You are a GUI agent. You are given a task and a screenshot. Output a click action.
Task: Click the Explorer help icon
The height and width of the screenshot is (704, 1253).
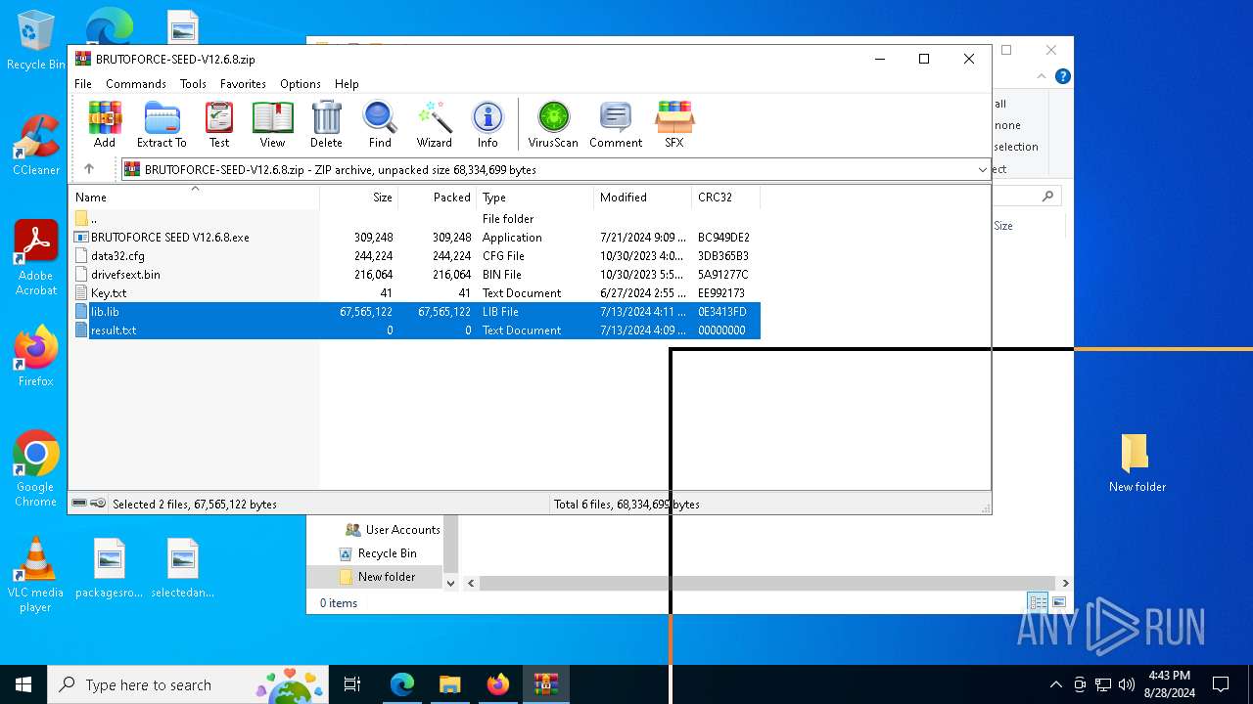pyautogui.click(x=1063, y=76)
